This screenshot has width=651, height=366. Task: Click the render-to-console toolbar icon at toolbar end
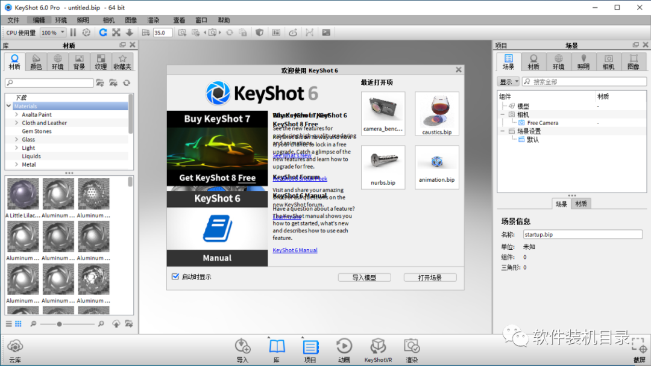point(326,33)
